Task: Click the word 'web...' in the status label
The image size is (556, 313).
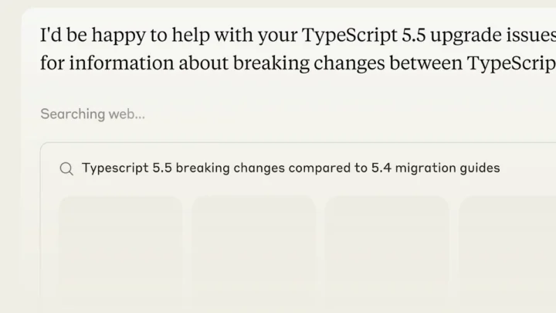Action: (126, 114)
